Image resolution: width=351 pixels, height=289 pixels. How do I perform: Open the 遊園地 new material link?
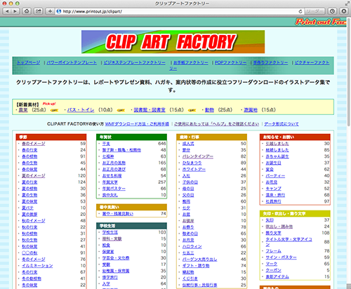coord(251,110)
